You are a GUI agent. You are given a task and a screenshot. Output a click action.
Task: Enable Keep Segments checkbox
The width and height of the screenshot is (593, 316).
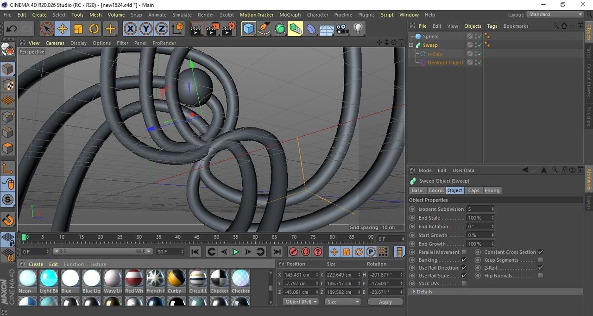pos(540,260)
